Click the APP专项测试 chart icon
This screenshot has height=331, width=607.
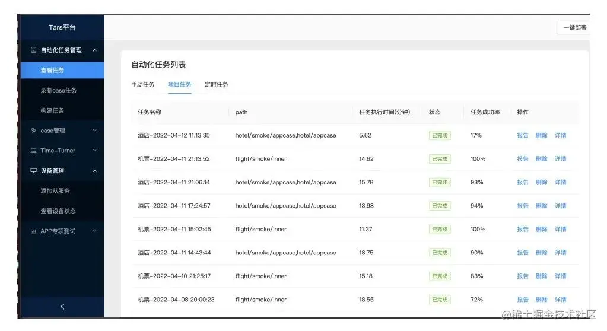33,231
